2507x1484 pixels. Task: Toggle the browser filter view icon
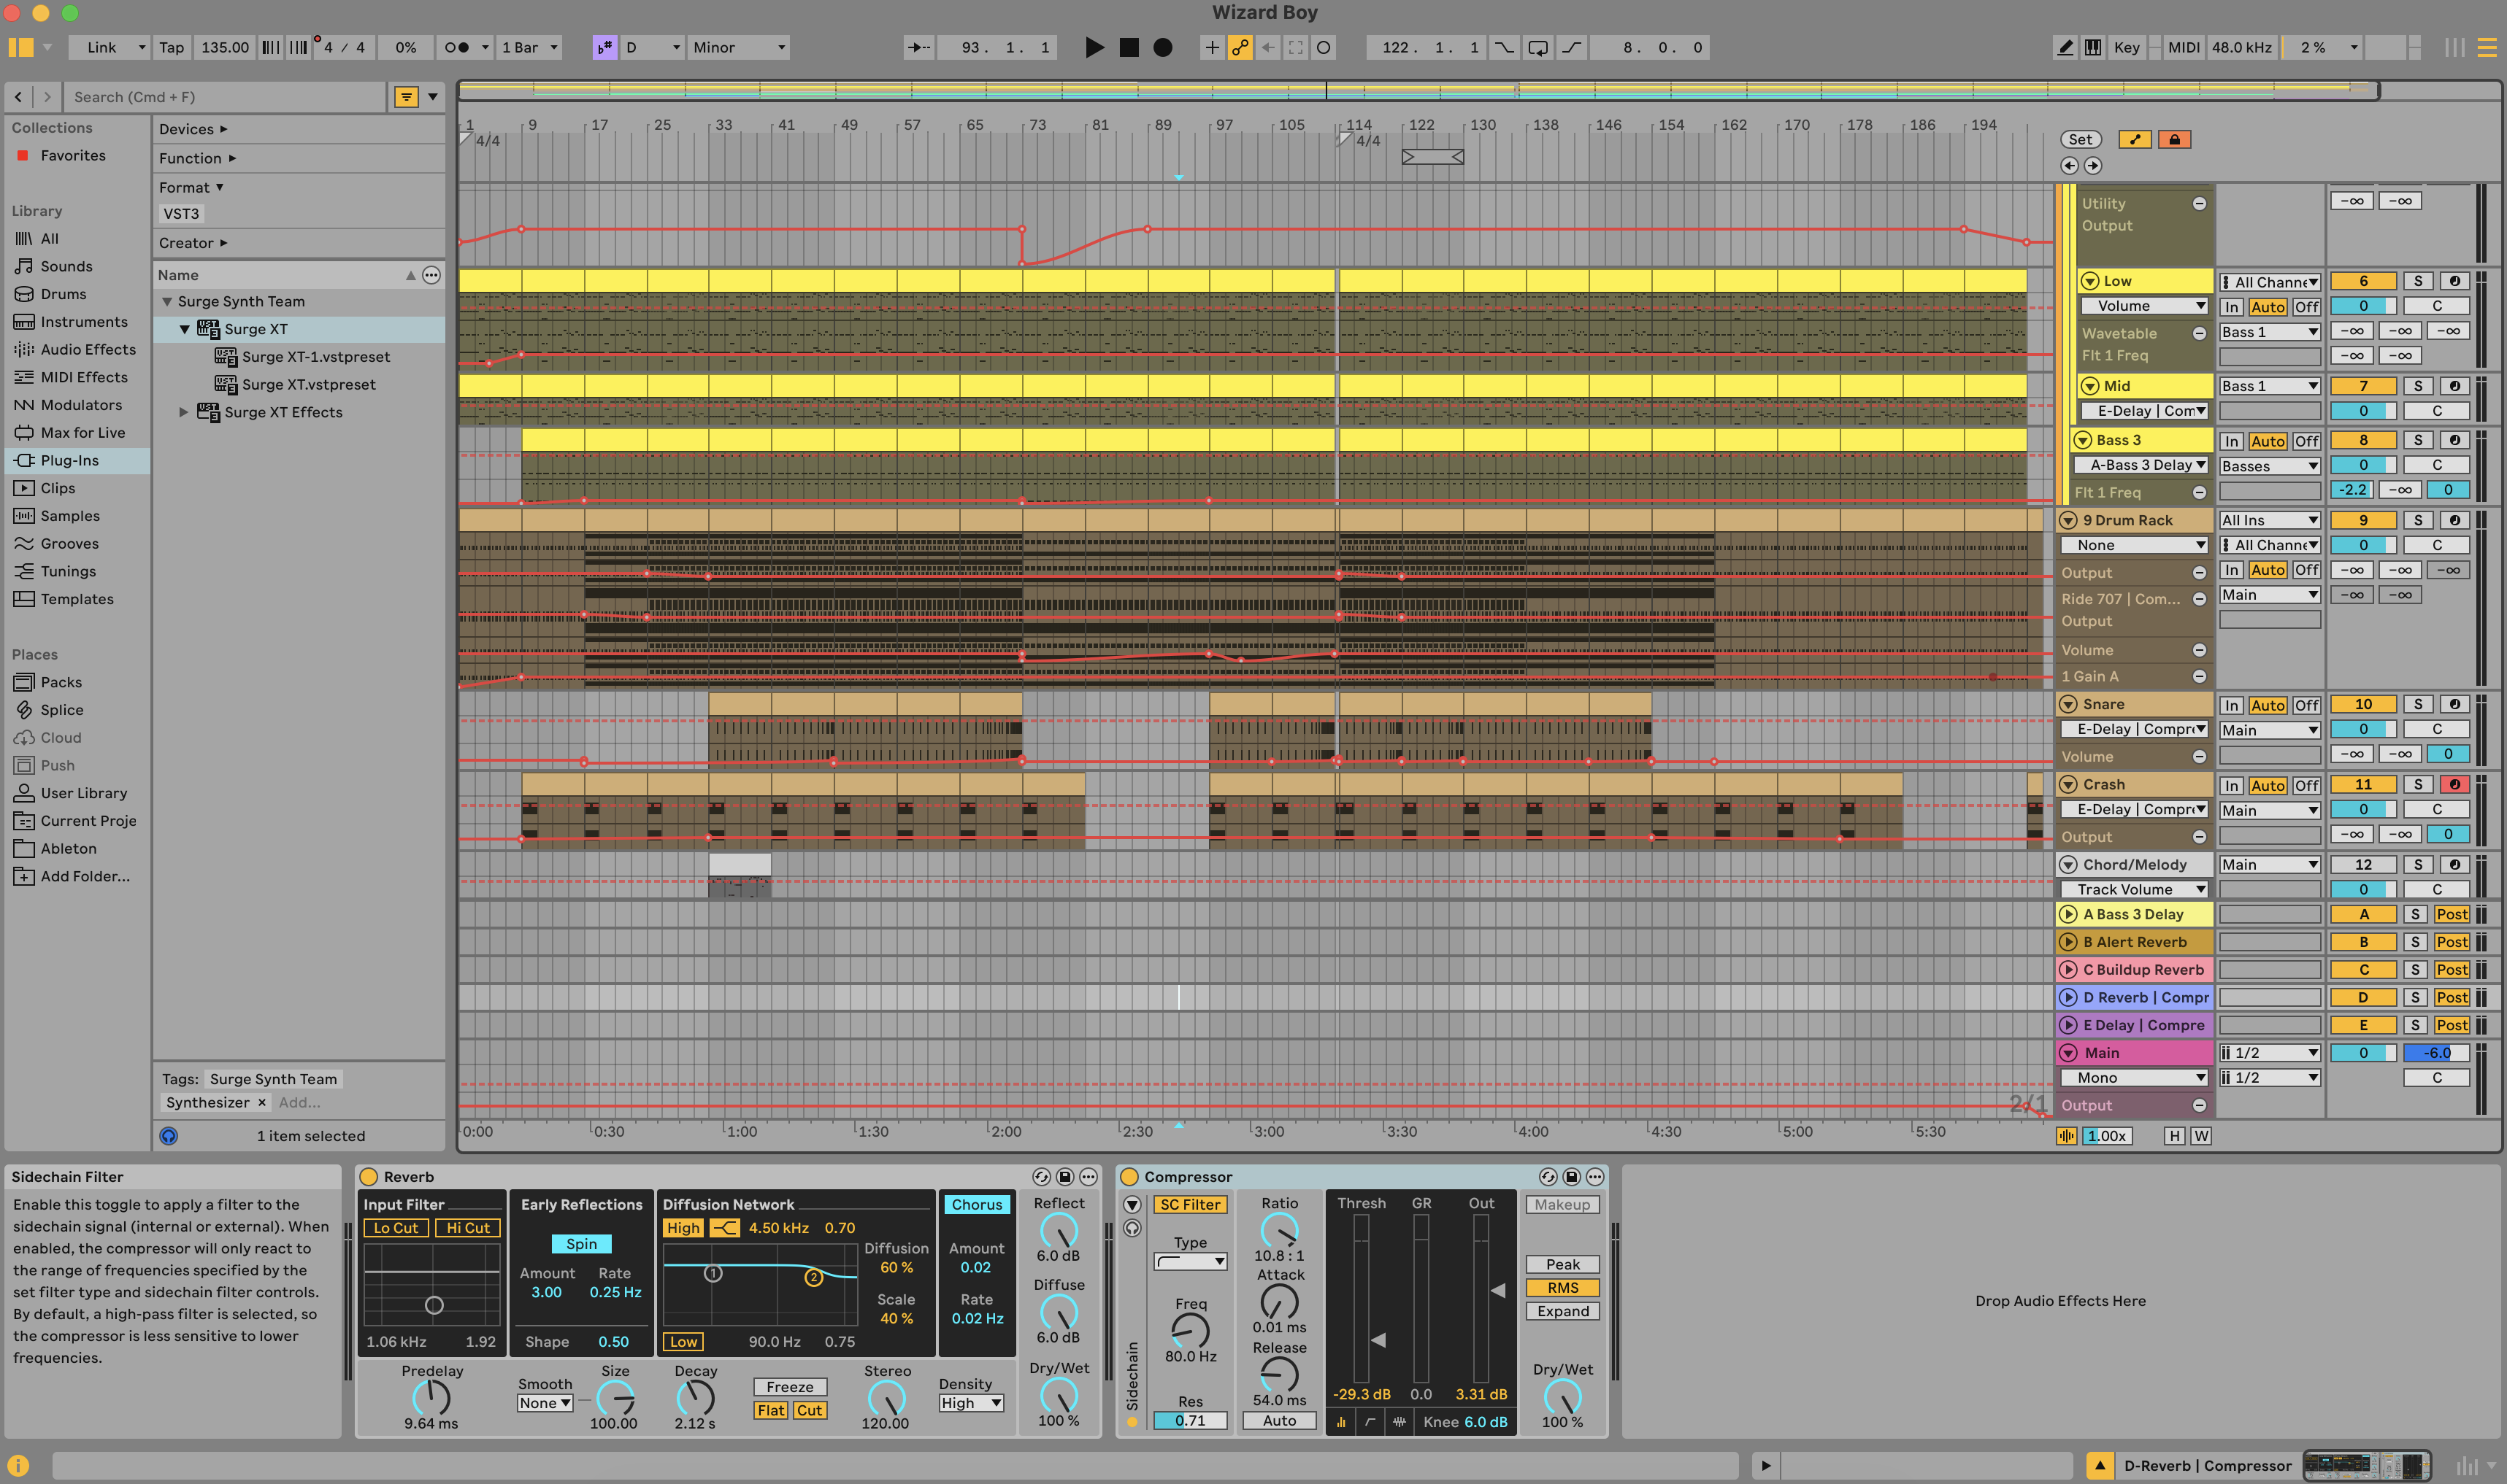[x=405, y=97]
